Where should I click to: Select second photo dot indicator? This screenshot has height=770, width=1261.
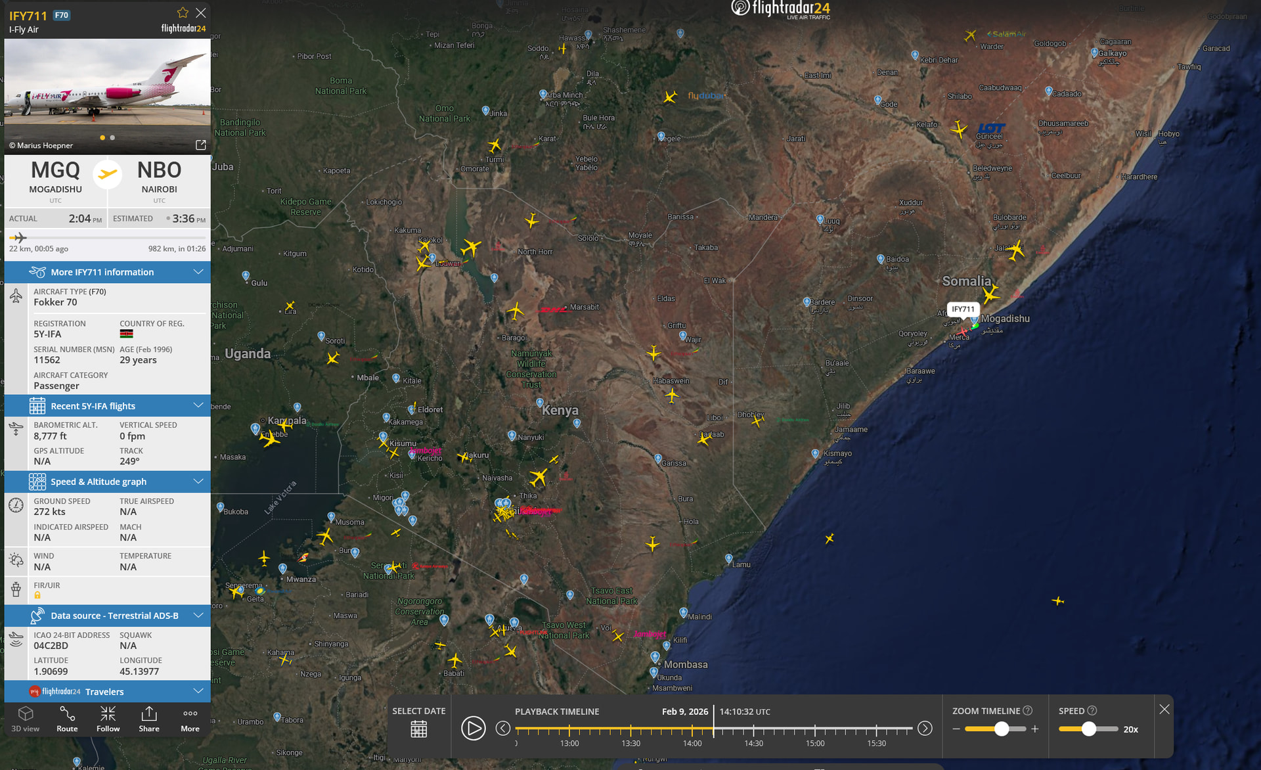112,138
